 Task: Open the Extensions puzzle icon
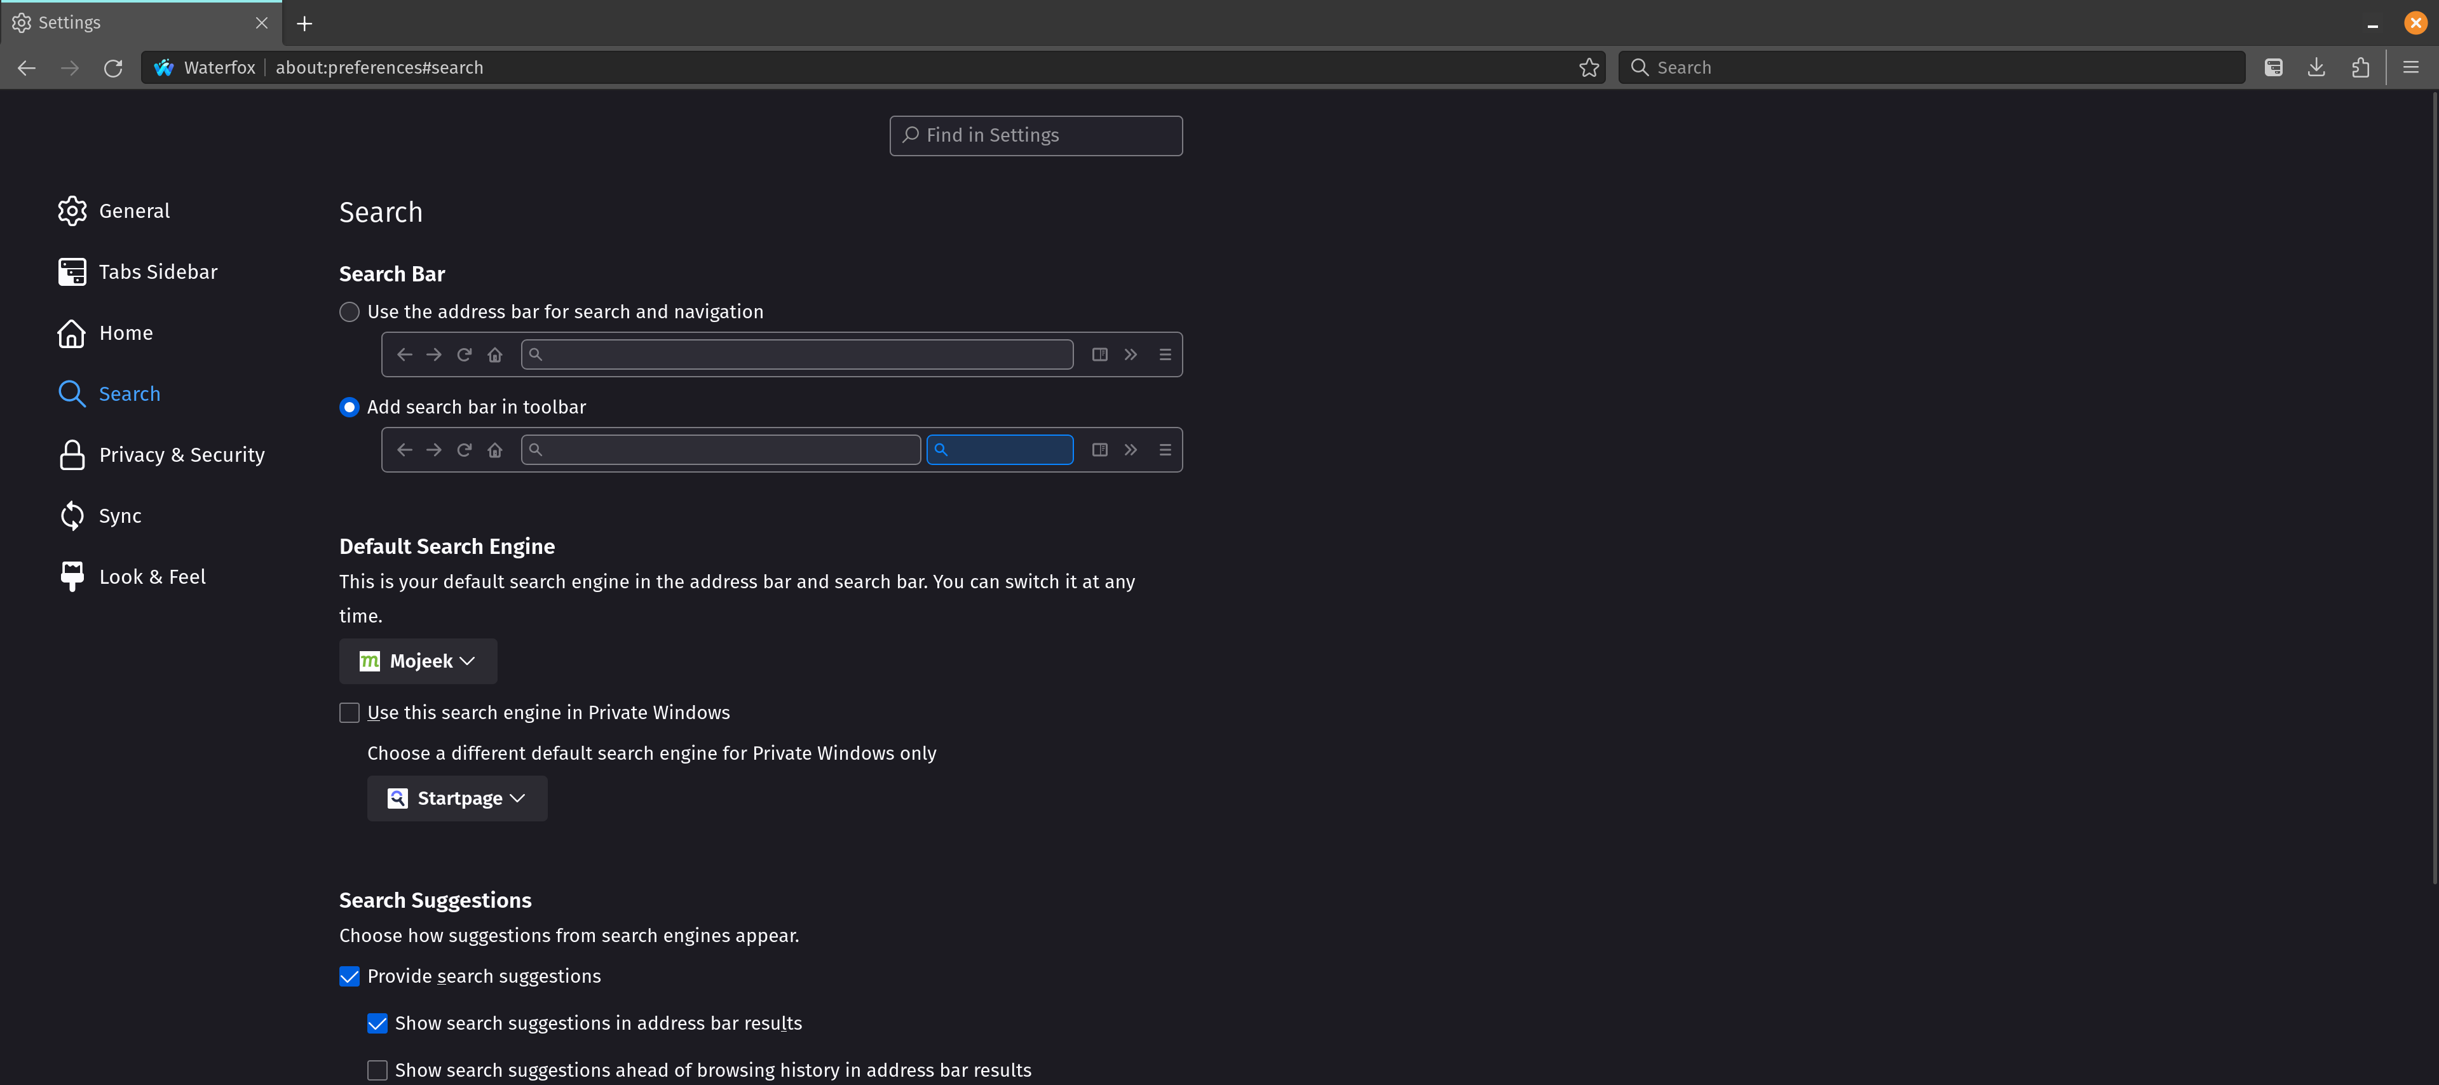(2360, 67)
